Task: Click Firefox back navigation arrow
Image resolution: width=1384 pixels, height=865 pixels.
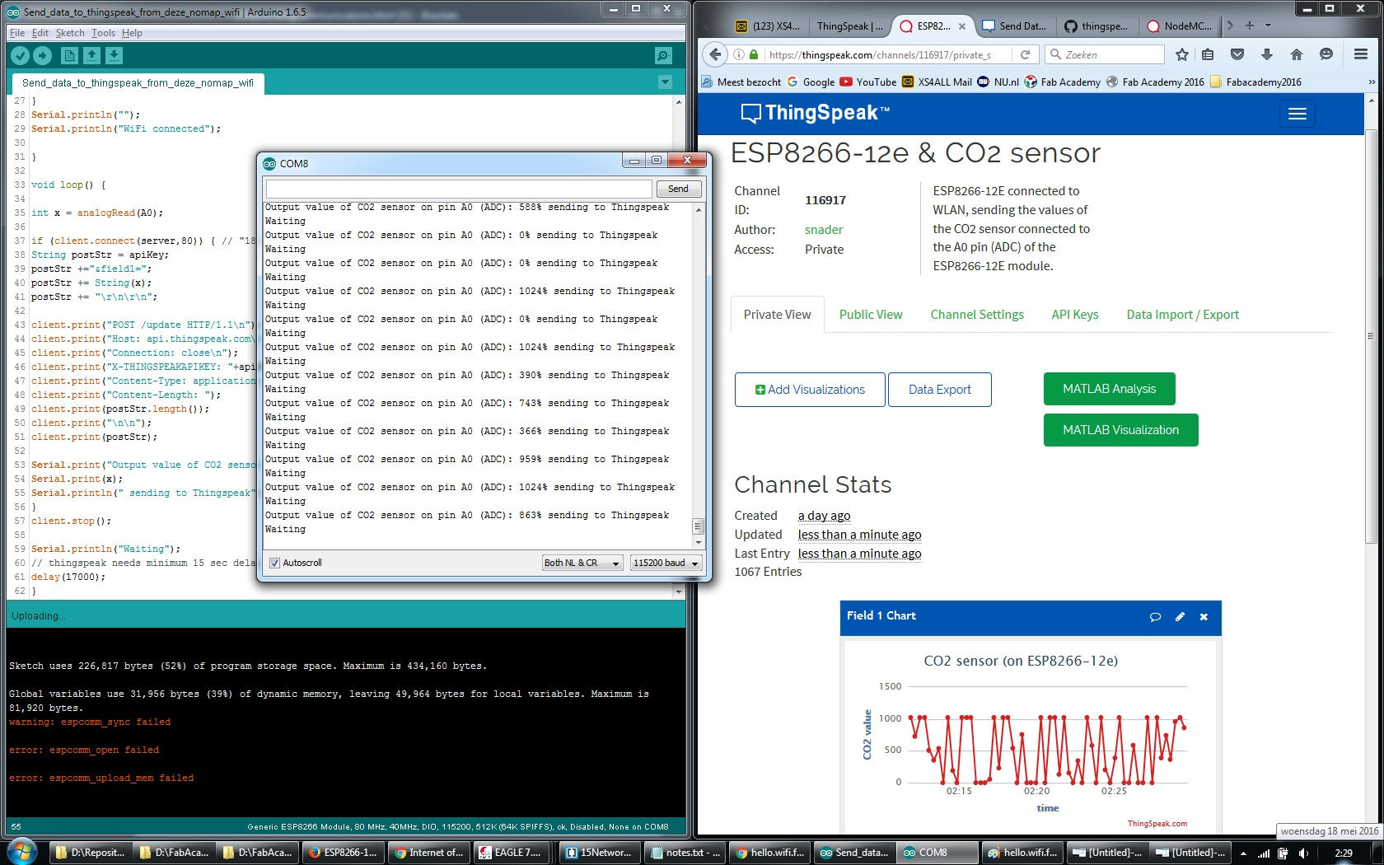Action: pyautogui.click(x=716, y=54)
